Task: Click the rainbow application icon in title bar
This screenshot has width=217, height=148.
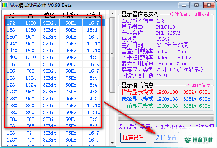Action: 5,5
